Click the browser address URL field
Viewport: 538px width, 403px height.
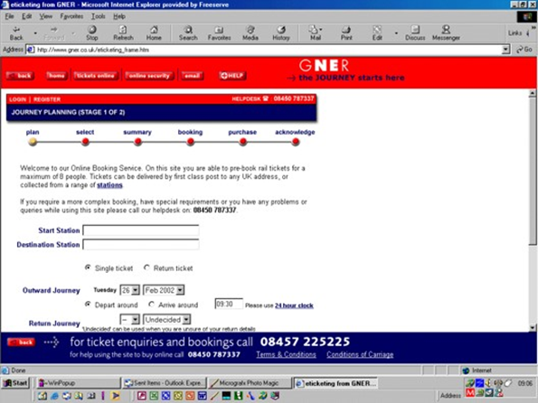(264, 50)
